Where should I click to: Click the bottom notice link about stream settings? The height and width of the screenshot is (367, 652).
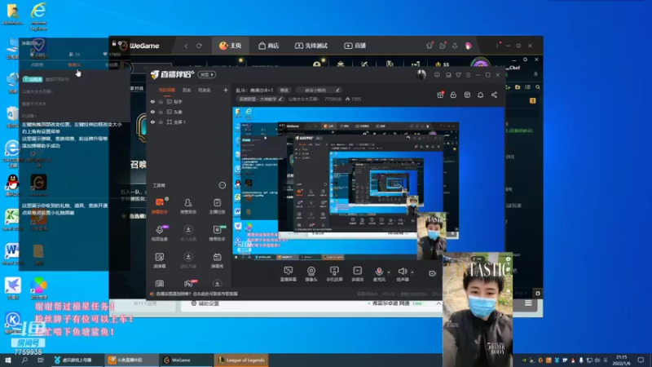click(196, 294)
